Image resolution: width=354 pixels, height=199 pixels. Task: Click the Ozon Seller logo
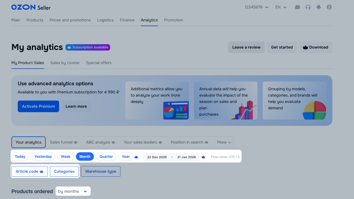(31, 7)
